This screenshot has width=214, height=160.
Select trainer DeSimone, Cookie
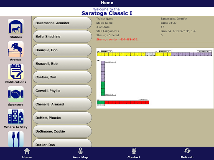coord(62,131)
